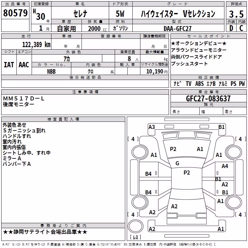Select the アルミ equipment entry
Viewport: 248px width, 248px height.
(x=223, y=83)
